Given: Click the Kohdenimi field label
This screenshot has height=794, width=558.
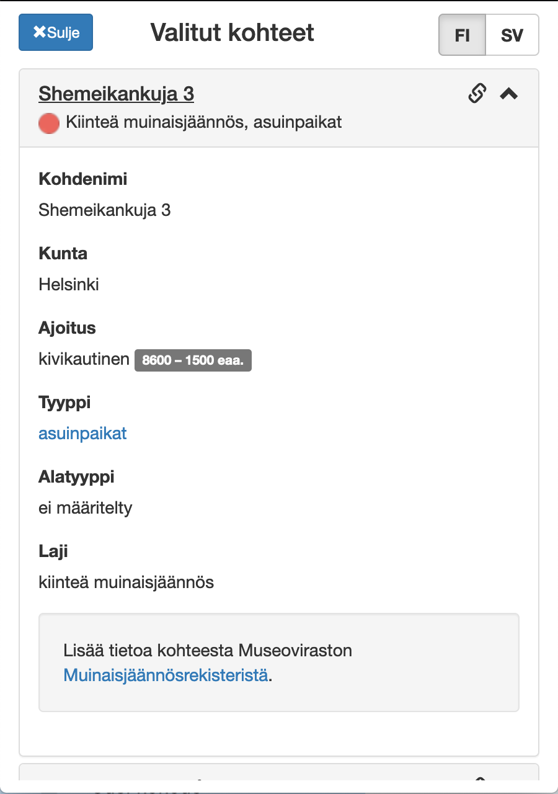Looking at the screenshot, I should (82, 179).
